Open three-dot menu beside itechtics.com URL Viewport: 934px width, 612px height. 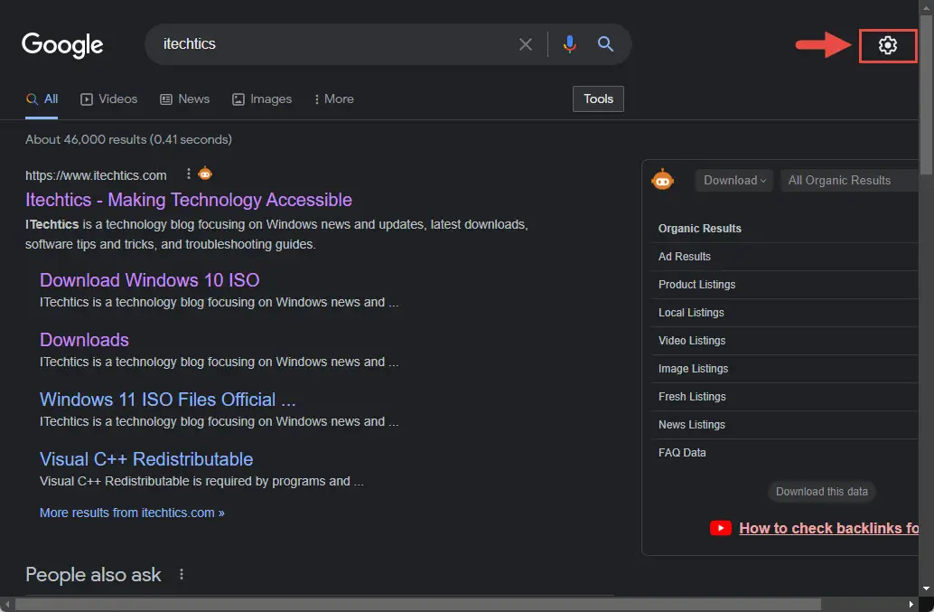point(188,174)
